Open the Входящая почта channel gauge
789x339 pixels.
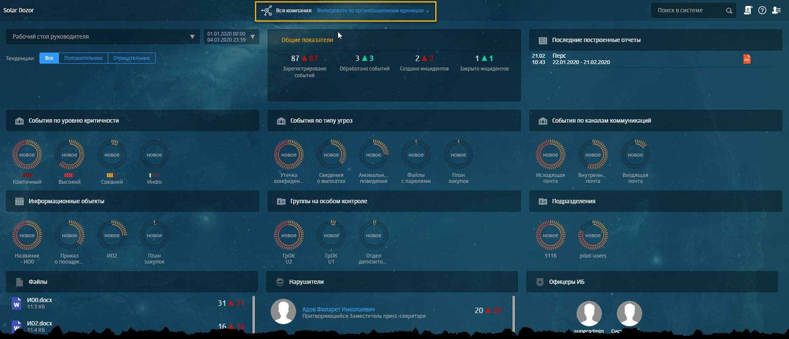click(635, 155)
